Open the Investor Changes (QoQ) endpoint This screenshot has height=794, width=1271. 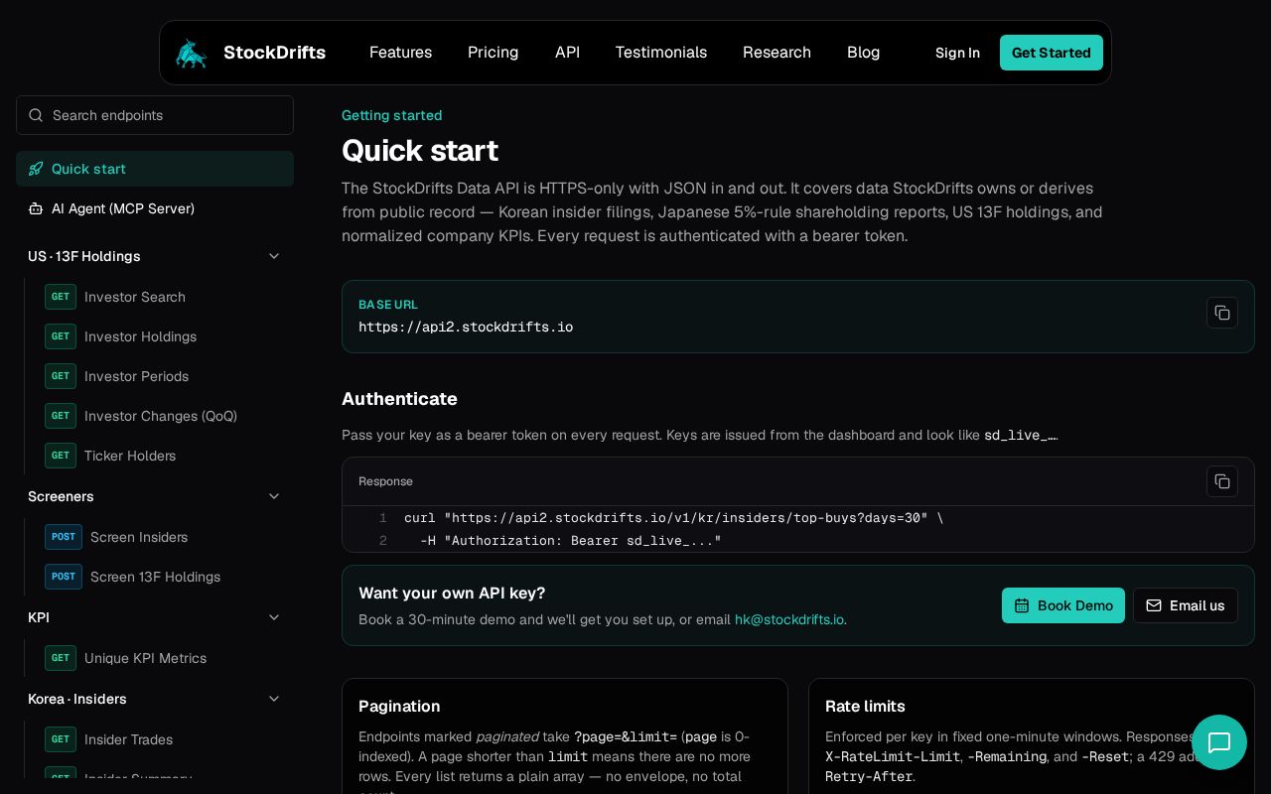pos(161,416)
